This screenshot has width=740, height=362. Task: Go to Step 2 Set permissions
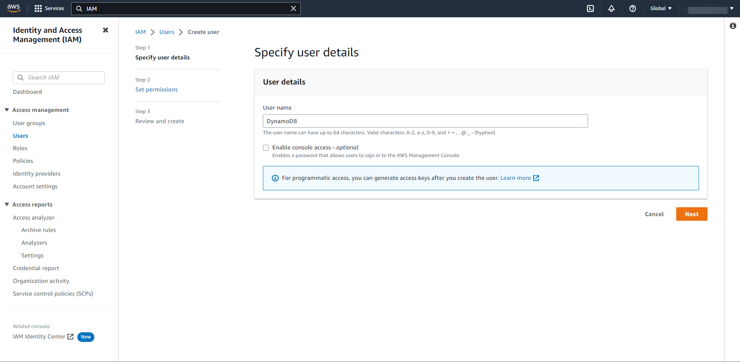157,90
